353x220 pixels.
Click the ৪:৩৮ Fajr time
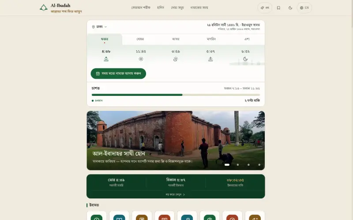click(106, 51)
